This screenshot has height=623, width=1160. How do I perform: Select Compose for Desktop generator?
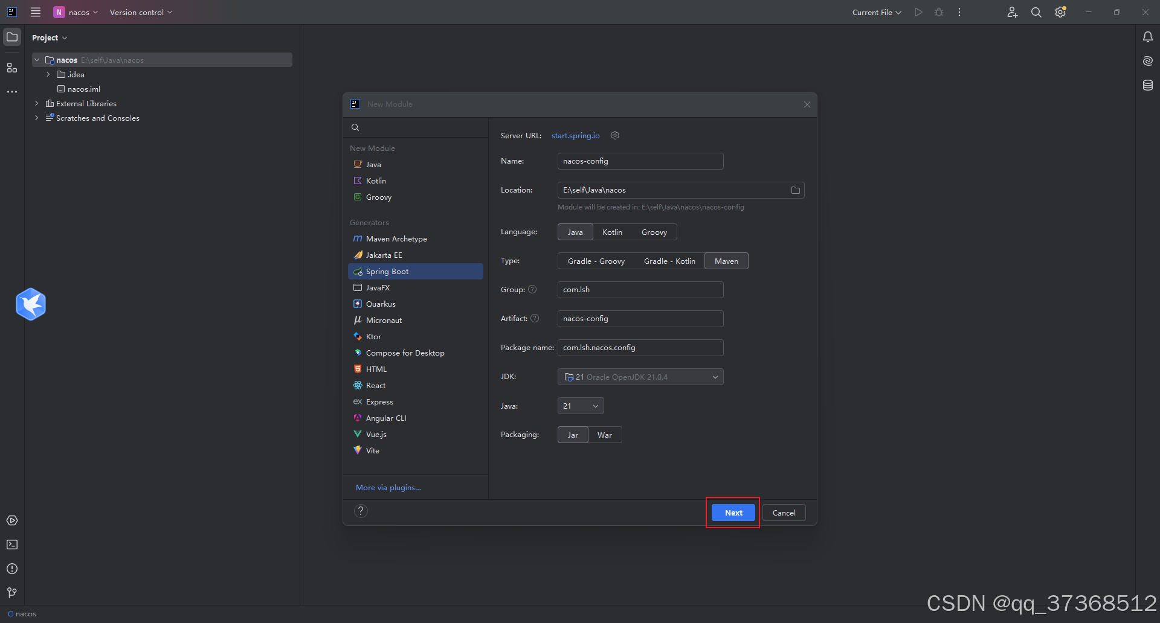pyautogui.click(x=416, y=353)
